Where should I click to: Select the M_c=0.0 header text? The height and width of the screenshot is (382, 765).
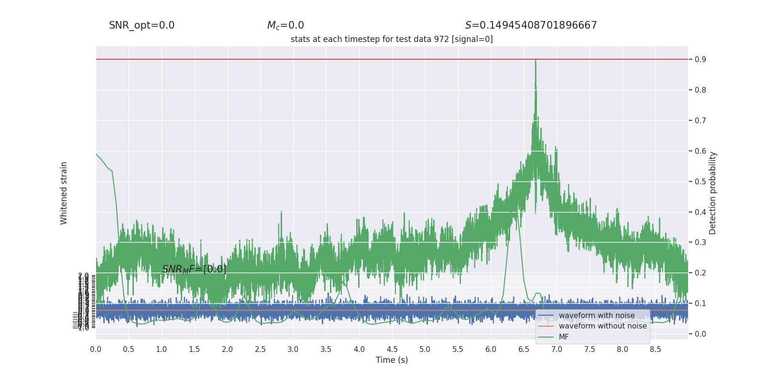click(x=285, y=25)
